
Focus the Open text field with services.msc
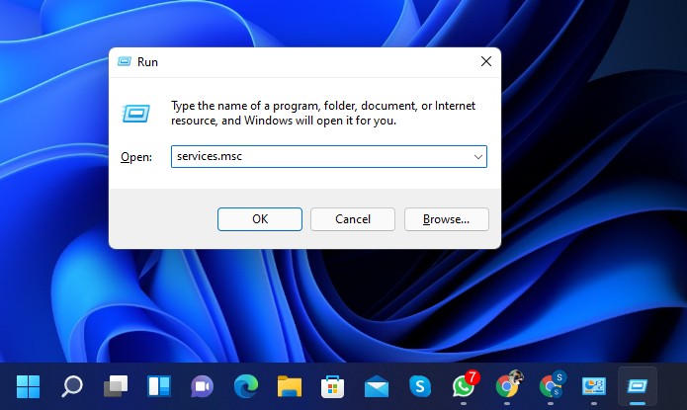pyautogui.click(x=328, y=156)
